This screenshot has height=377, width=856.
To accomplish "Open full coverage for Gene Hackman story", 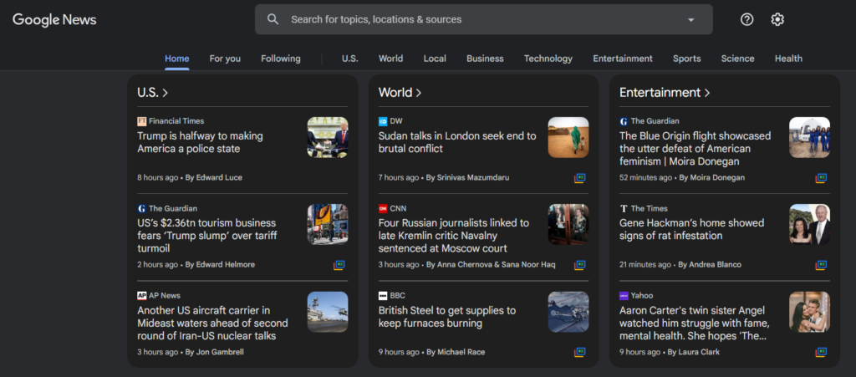I will click(821, 265).
